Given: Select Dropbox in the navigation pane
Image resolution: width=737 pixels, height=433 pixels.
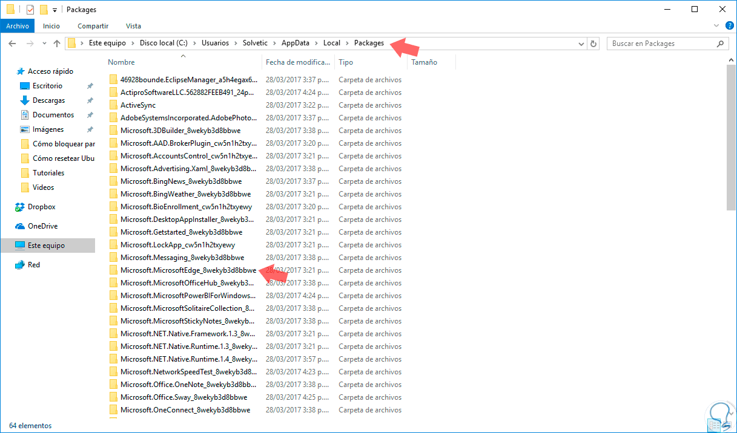Looking at the screenshot, I should pos(41,207).
